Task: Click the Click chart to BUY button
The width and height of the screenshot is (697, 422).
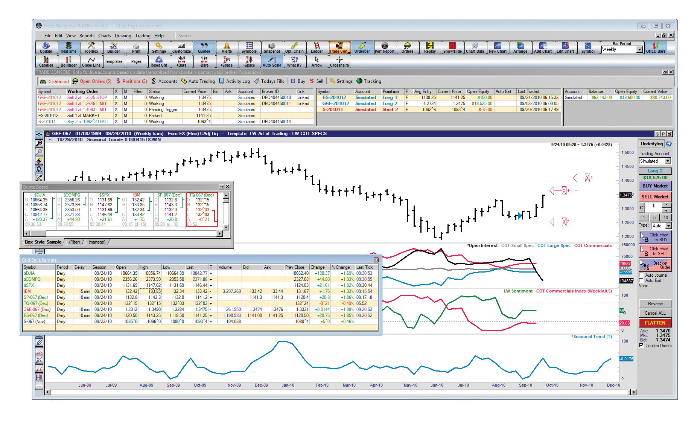Action: 655,237
